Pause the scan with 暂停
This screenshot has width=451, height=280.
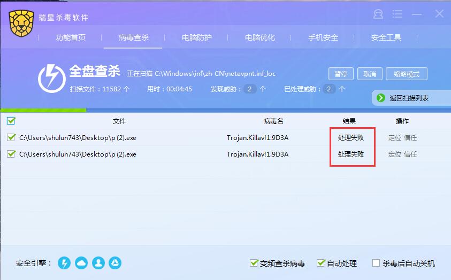click(x=341, y=74)
